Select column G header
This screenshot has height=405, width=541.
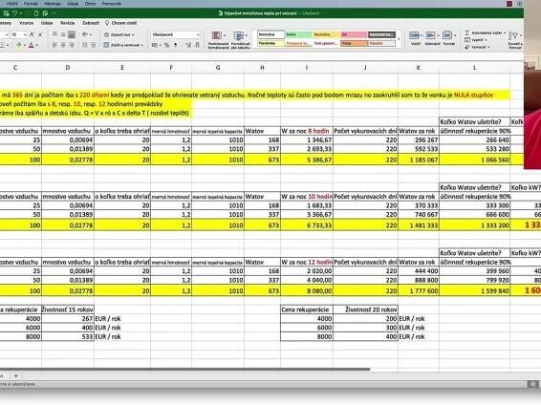218,68
